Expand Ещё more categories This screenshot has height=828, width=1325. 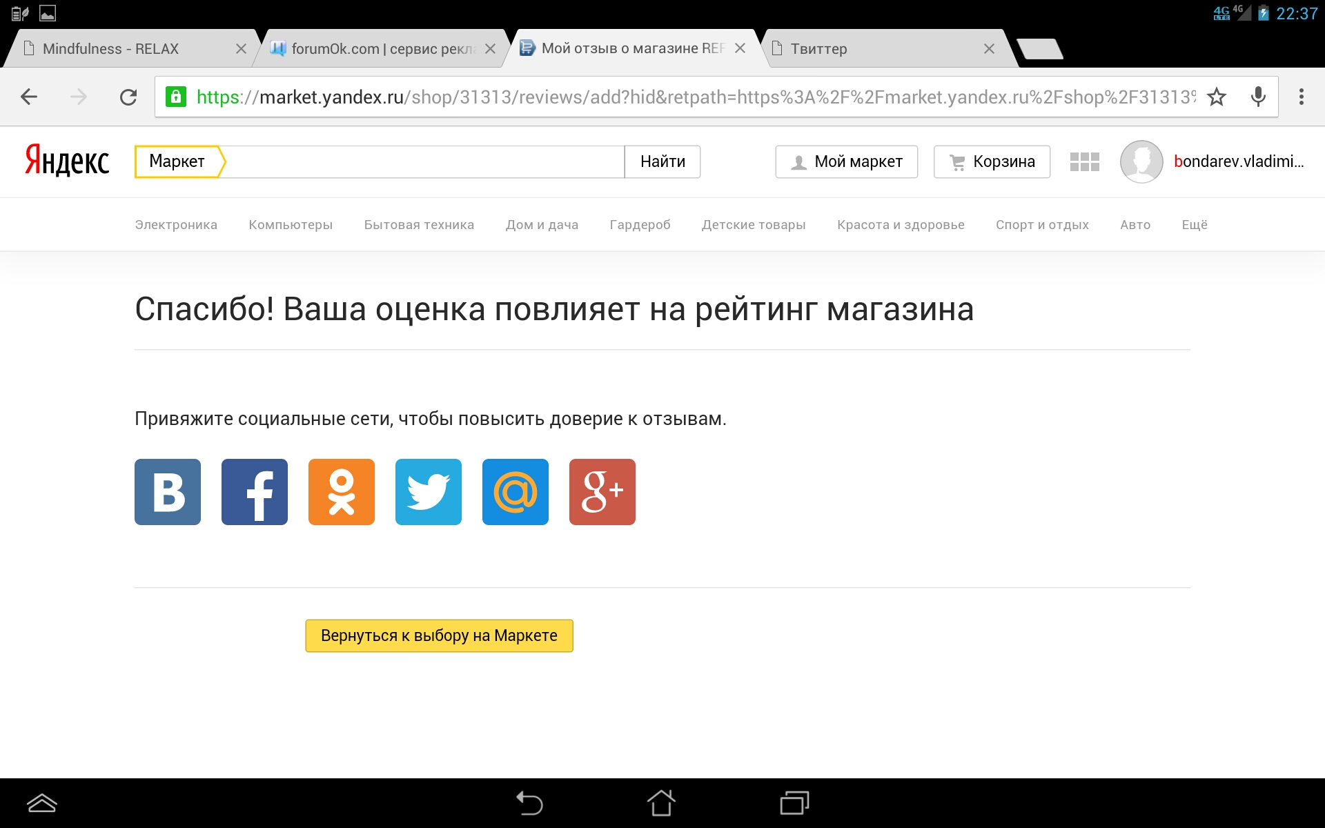pos(1195,225)
